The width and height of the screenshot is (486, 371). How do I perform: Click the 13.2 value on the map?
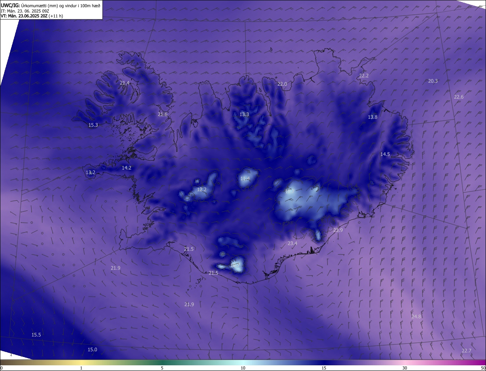[90, 172]
